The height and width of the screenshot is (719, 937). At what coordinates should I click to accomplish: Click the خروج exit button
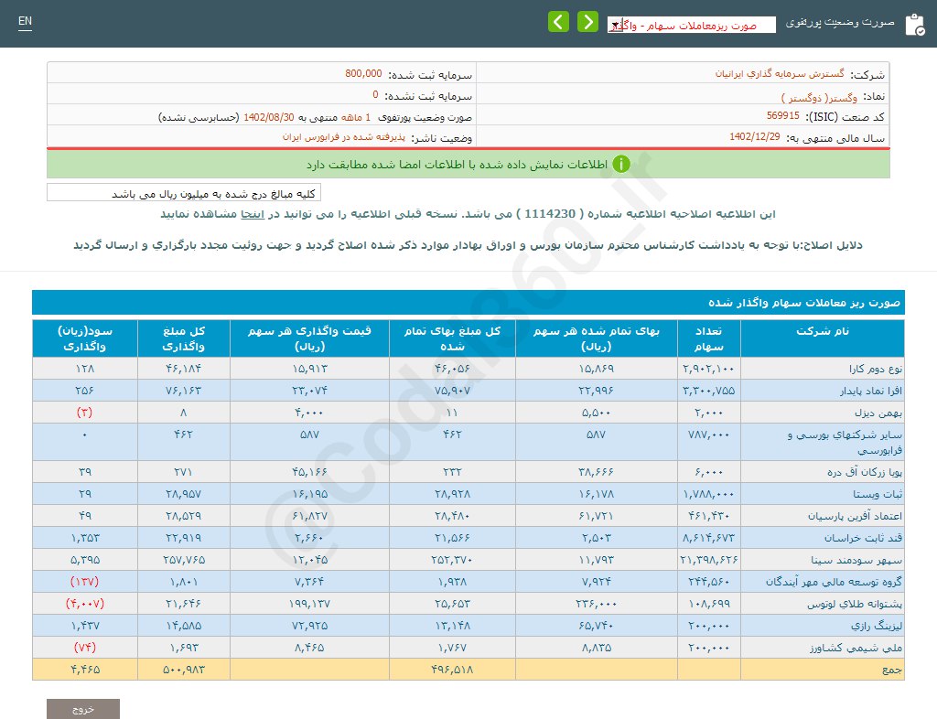click(x=82, y=707)
